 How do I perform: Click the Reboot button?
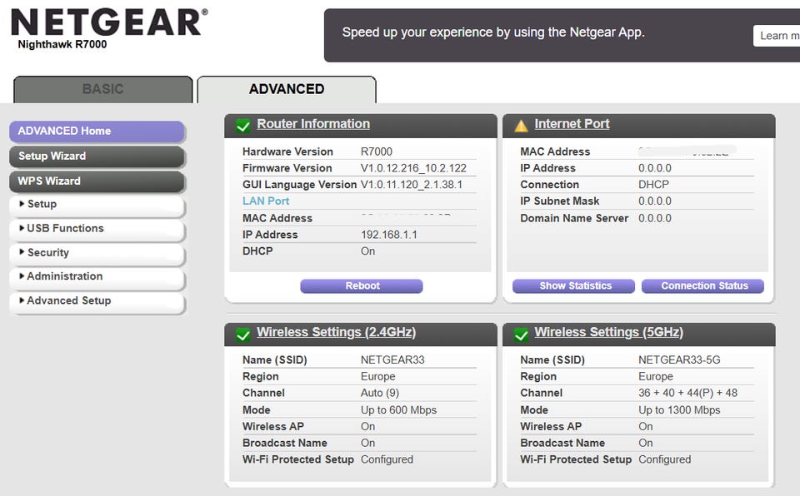point(362,286)
